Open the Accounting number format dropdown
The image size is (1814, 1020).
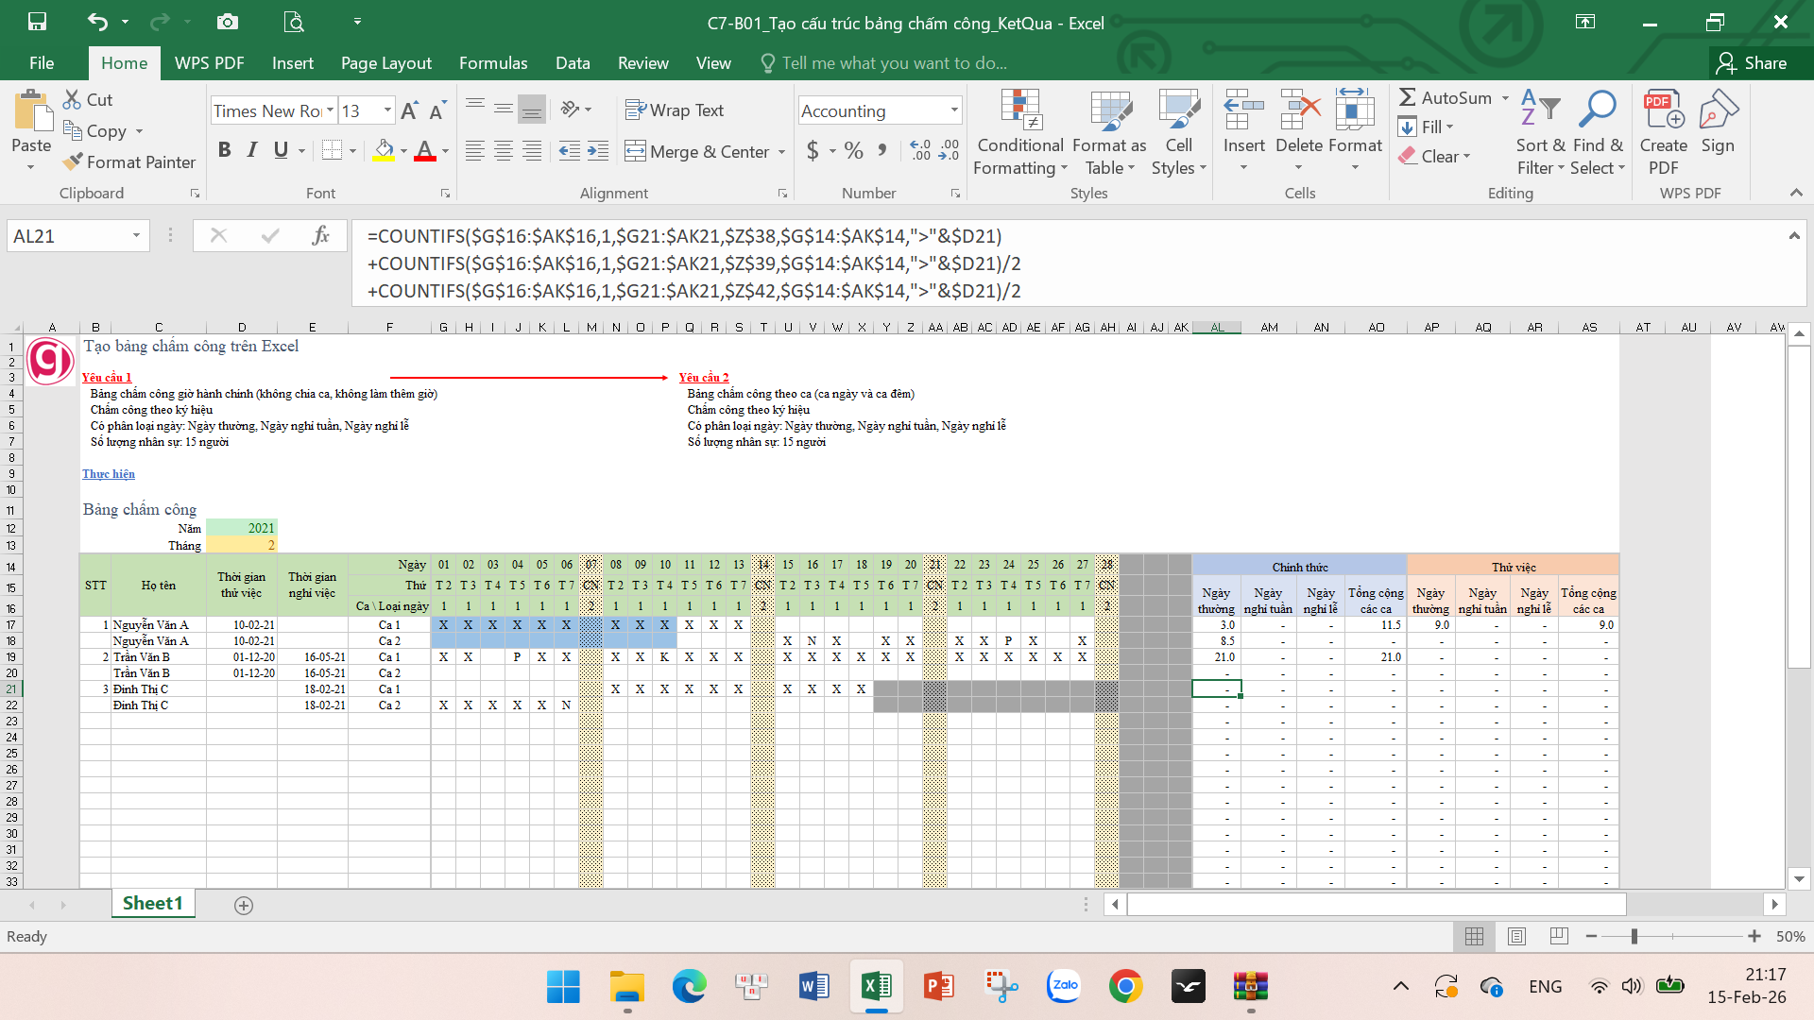953,110
